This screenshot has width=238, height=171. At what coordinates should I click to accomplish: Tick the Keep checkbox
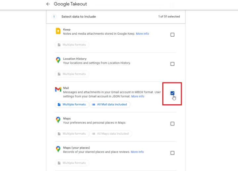tap(172, 35)
